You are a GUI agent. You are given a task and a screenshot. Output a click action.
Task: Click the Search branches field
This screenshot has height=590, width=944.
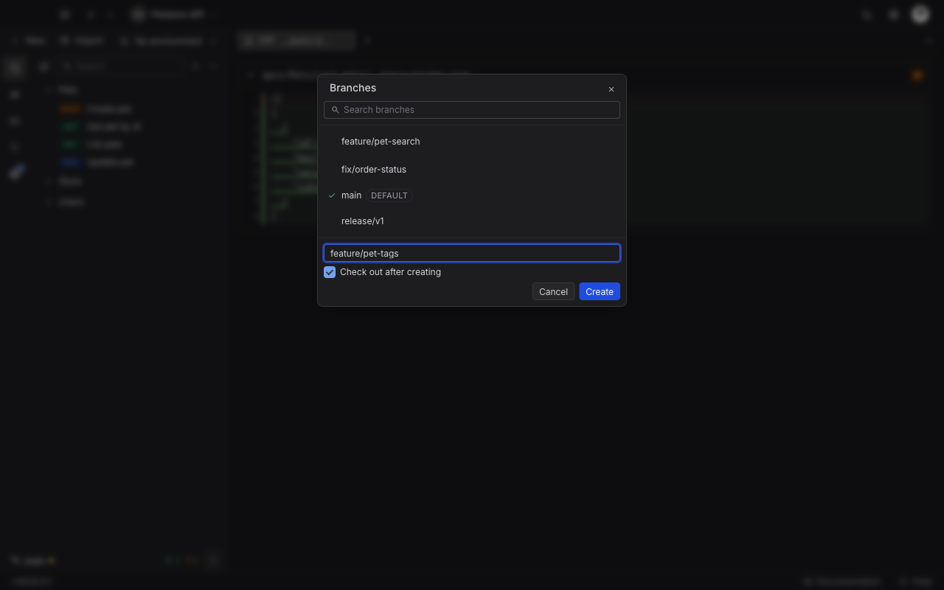[x=472, y=110]
